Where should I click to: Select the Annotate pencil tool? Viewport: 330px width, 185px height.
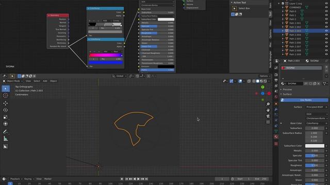pos(6,132)
